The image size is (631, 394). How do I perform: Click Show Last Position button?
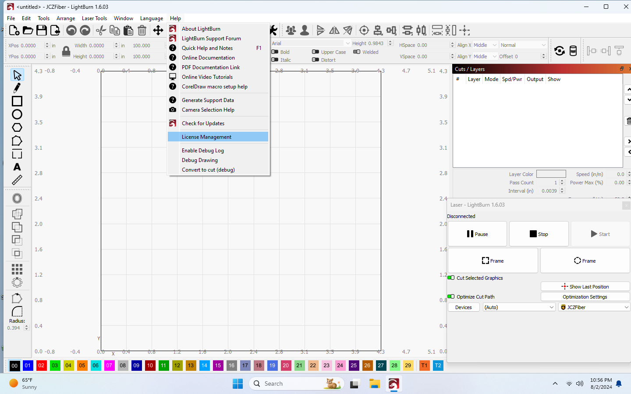click(x=585, y=287)
